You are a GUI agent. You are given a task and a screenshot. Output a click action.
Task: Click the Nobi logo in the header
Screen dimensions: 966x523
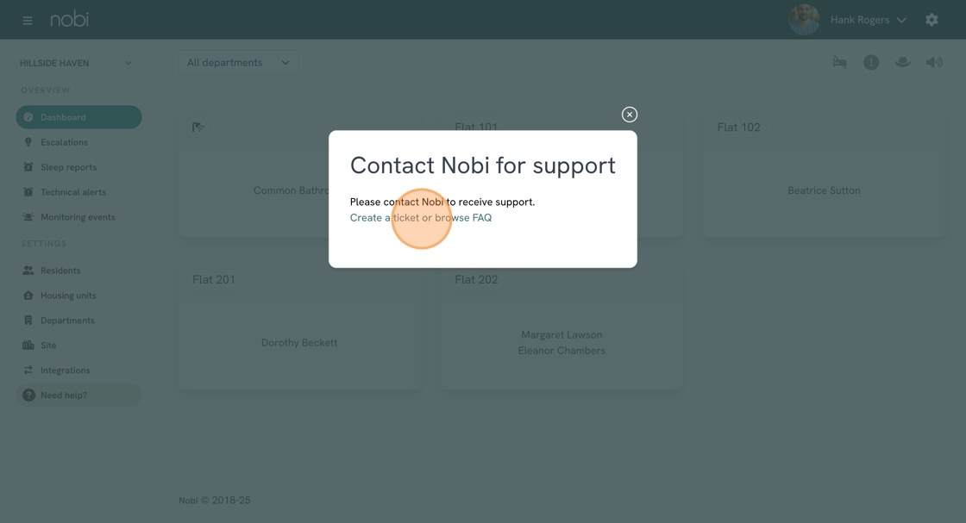(x=69, y=19)
